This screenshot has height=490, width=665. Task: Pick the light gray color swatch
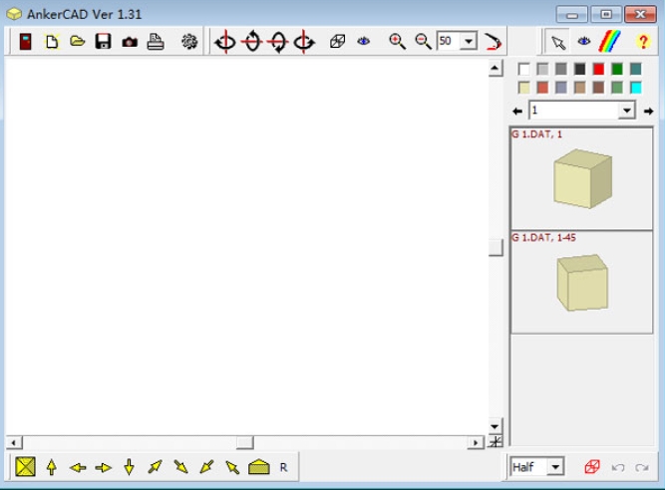tap(542, 69)
